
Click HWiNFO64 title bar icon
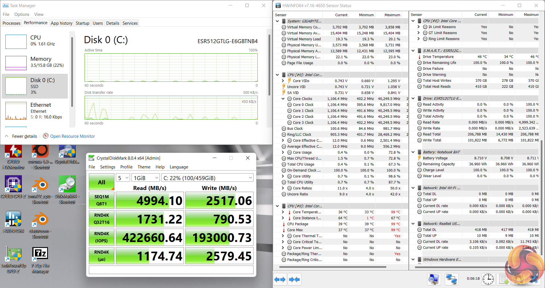click(278, 5)
